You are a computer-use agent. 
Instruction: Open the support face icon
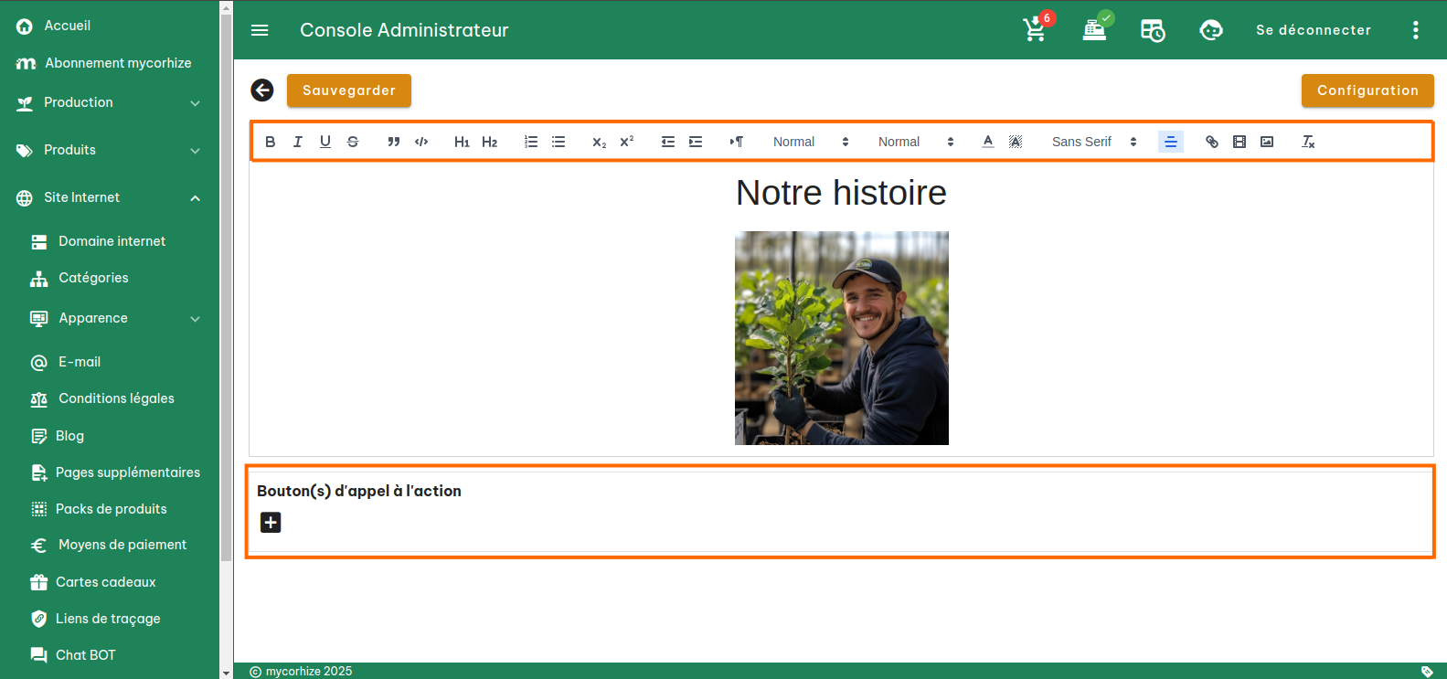(x=1211, y=30)
